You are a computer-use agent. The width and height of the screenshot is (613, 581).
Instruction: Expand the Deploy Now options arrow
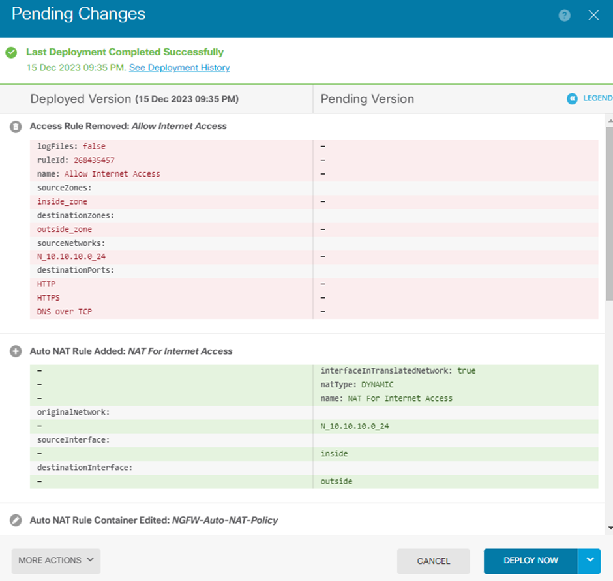590,561
